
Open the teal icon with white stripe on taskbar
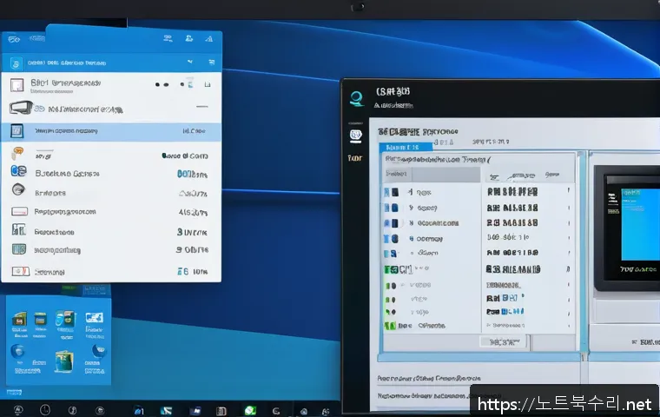166,410
